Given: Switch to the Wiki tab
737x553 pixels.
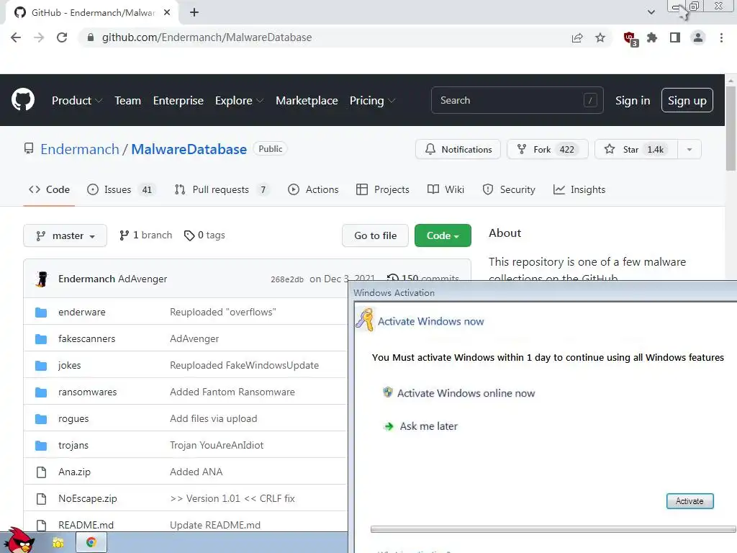Looking at the screenshot, I should click(x=446, y=189).
